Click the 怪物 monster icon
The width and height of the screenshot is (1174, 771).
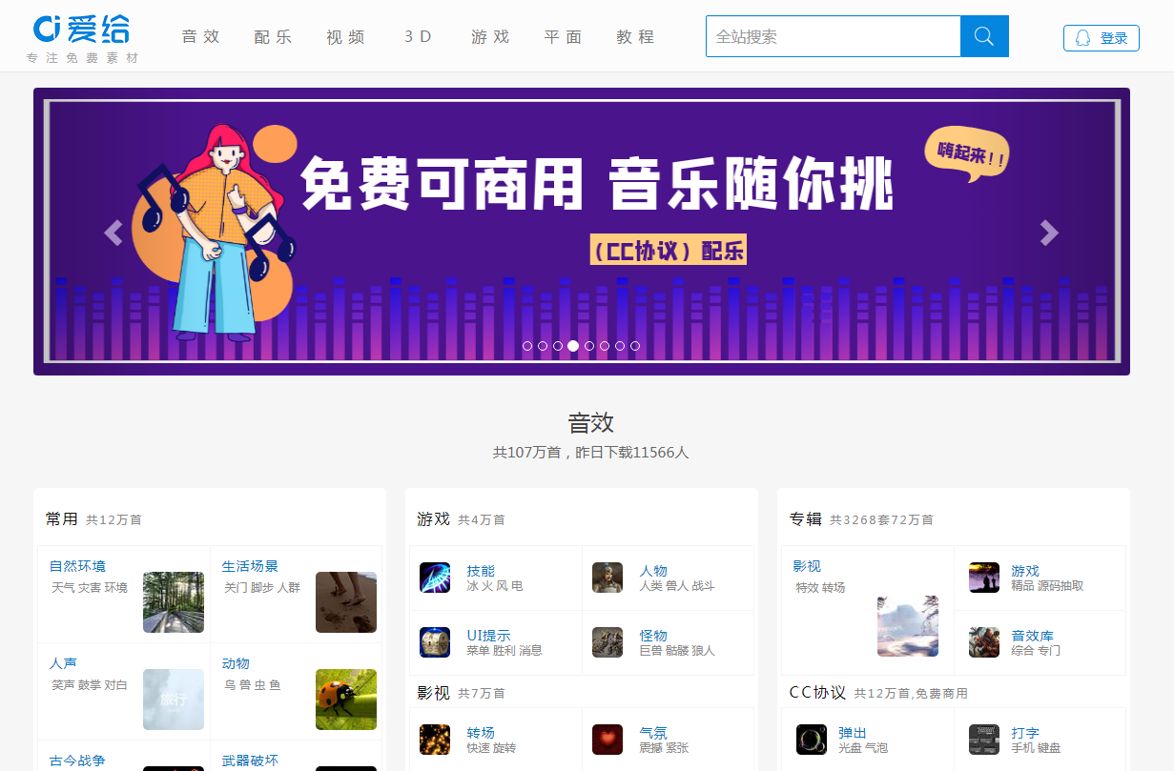(608, 642)
